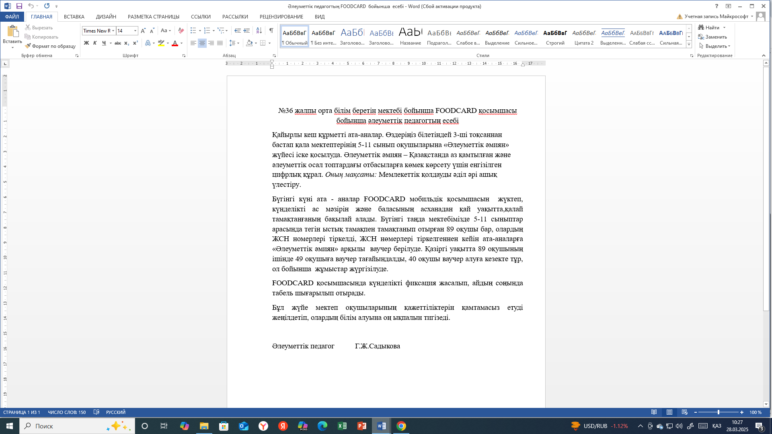772x434 pixels.
Task: Undo the last action
Action: (x=31, y=6)
